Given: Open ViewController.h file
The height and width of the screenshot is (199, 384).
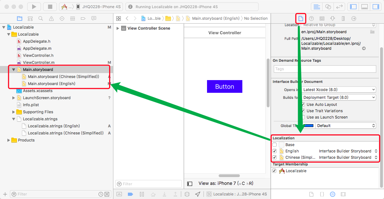Looking at the screenshot, I should (38, 55).
